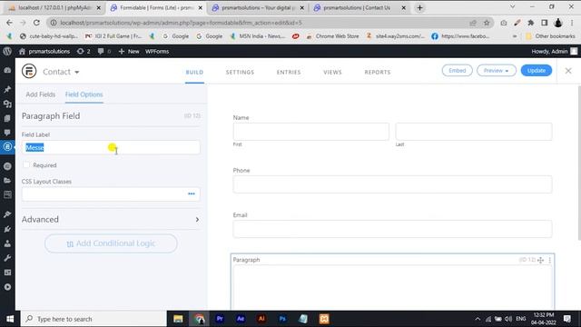The height and width of the screenshot is (327, 581).
Task: Open the Preview dropdown
Action: pyautogui.click(x=497, y=71)
